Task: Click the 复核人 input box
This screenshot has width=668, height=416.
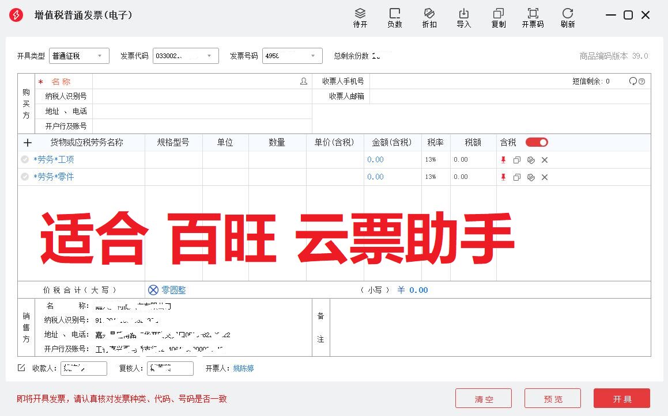Action: [x=171, y=368]
